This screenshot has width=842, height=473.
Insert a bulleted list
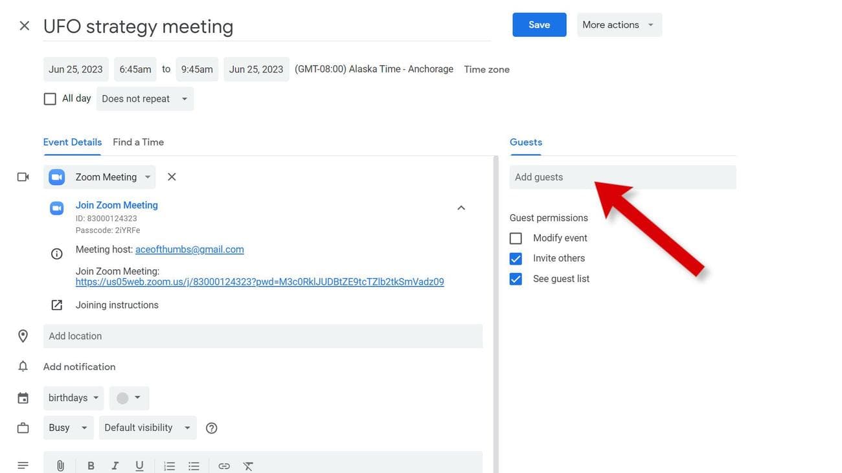194,466
